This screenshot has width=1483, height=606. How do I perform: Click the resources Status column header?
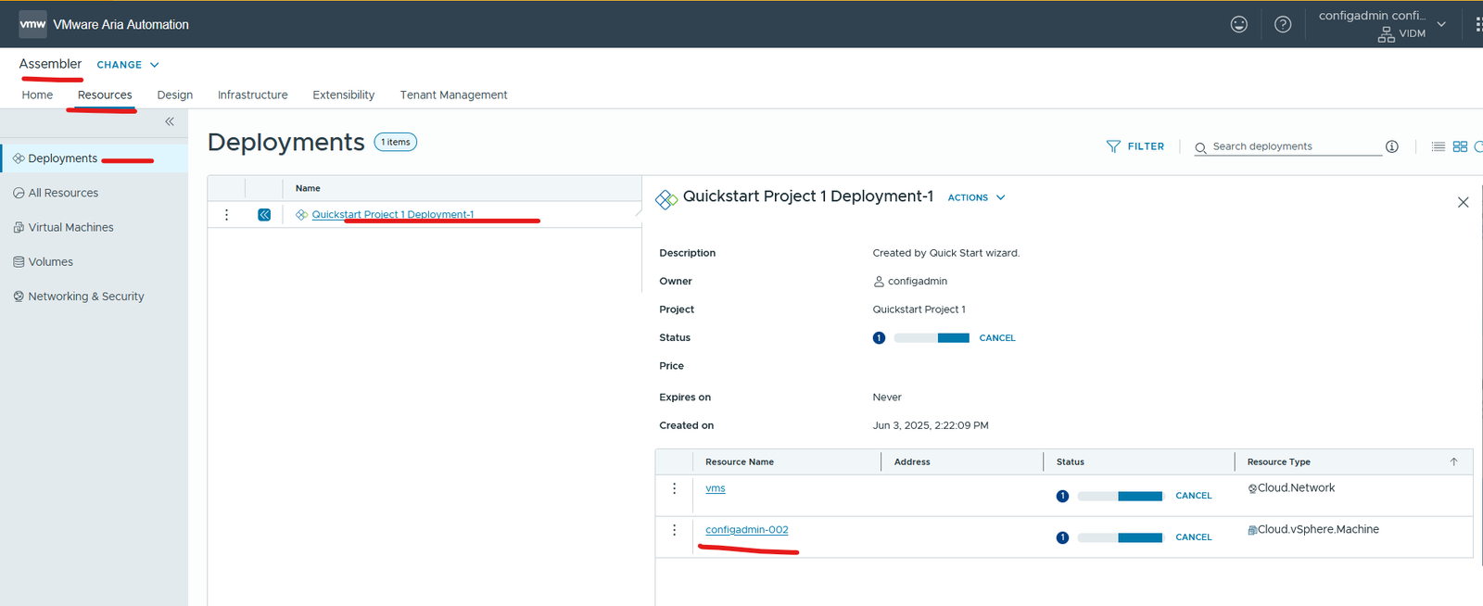click(x=1071, y=461)
